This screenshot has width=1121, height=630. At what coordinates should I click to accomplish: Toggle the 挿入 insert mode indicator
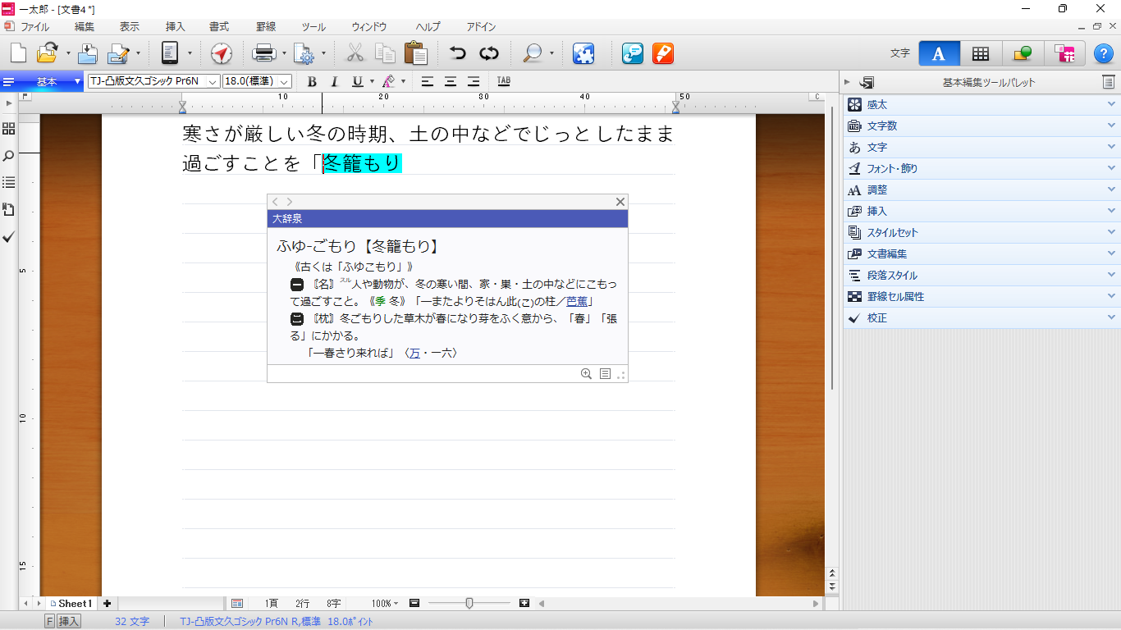69,622
